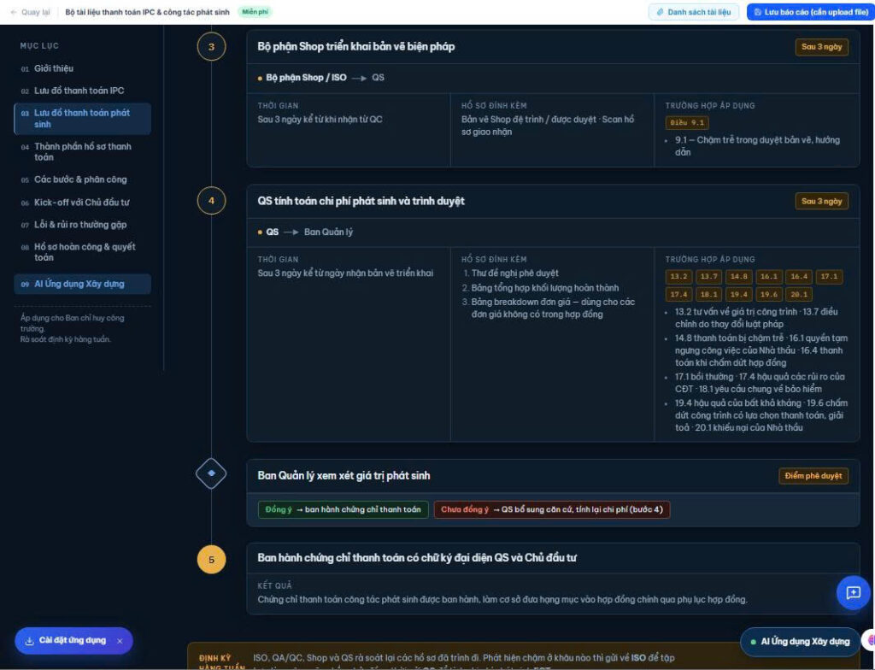Select 'Thành phần hồ sơ thanh toán' item
875x670 pixels.
tap(83, 151)
